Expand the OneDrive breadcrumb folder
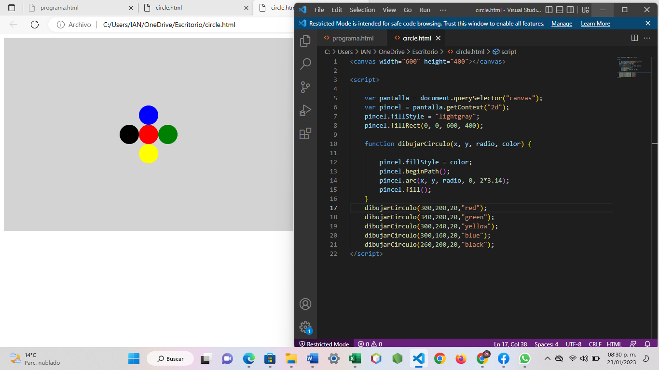Screen dimensions: 659x370 pos(391,52)
